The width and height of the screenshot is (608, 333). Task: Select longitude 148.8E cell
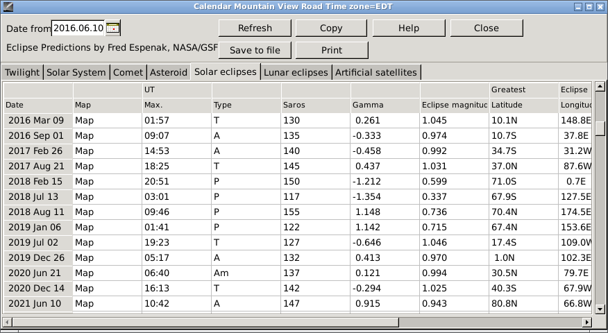click(x=575, y=121)
